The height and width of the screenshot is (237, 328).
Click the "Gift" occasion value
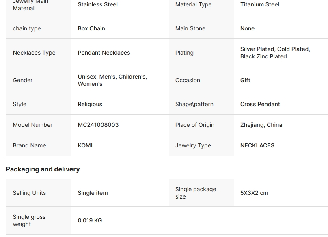(245, 80)
